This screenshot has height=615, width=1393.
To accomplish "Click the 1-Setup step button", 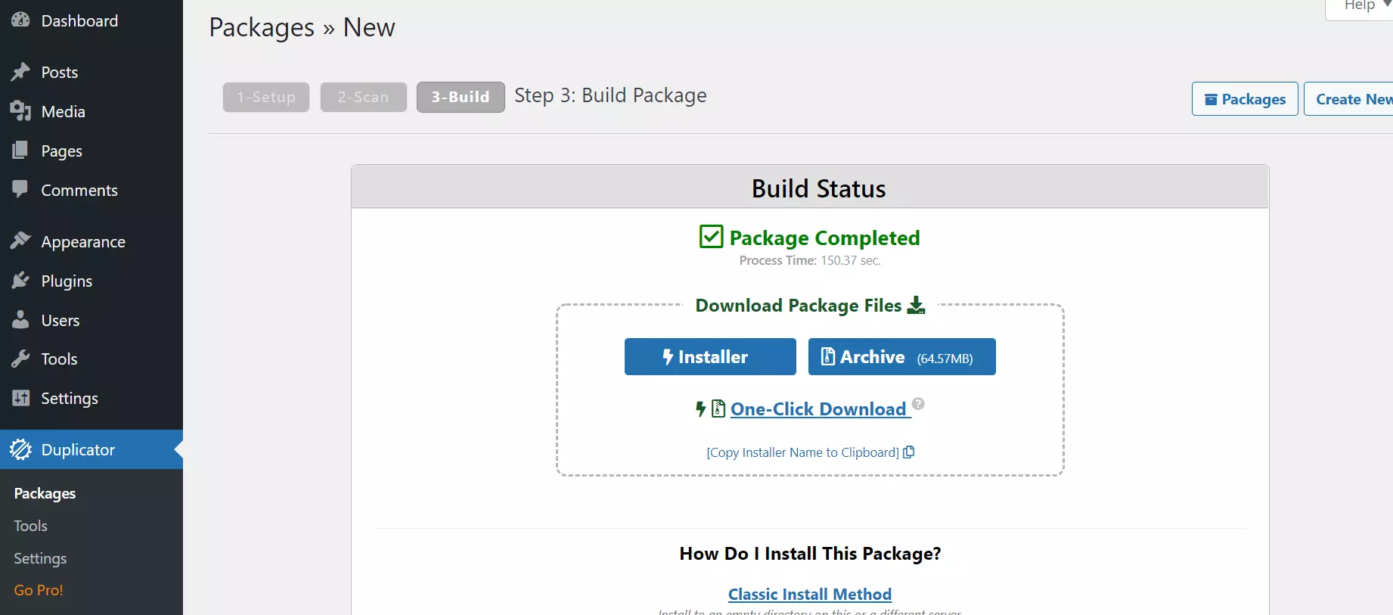I will tap(266, 97).
